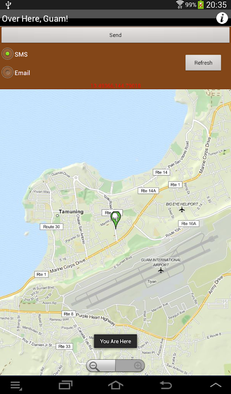Viewport: 231px width, 394px height.
Task: Open the recent apps navigation icon
Action: pos(66,385)
